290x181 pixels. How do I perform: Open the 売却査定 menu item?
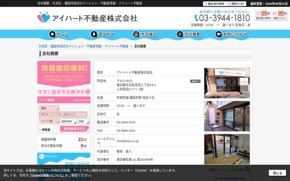coord(145,34)
